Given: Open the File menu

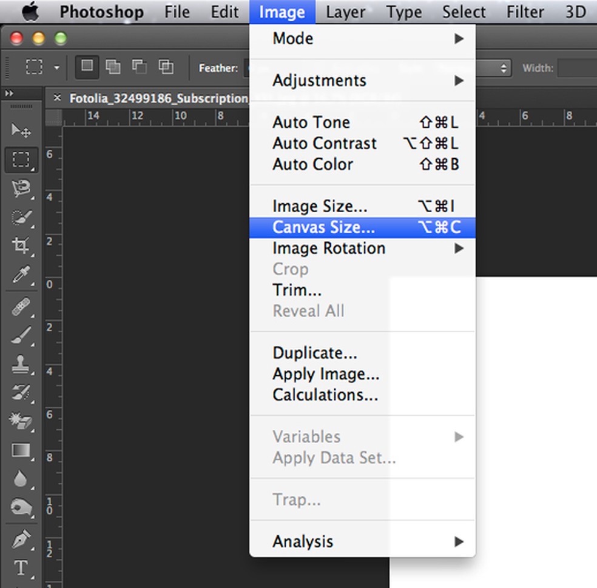Looking at the screenshot, I should tap(177, 12).
